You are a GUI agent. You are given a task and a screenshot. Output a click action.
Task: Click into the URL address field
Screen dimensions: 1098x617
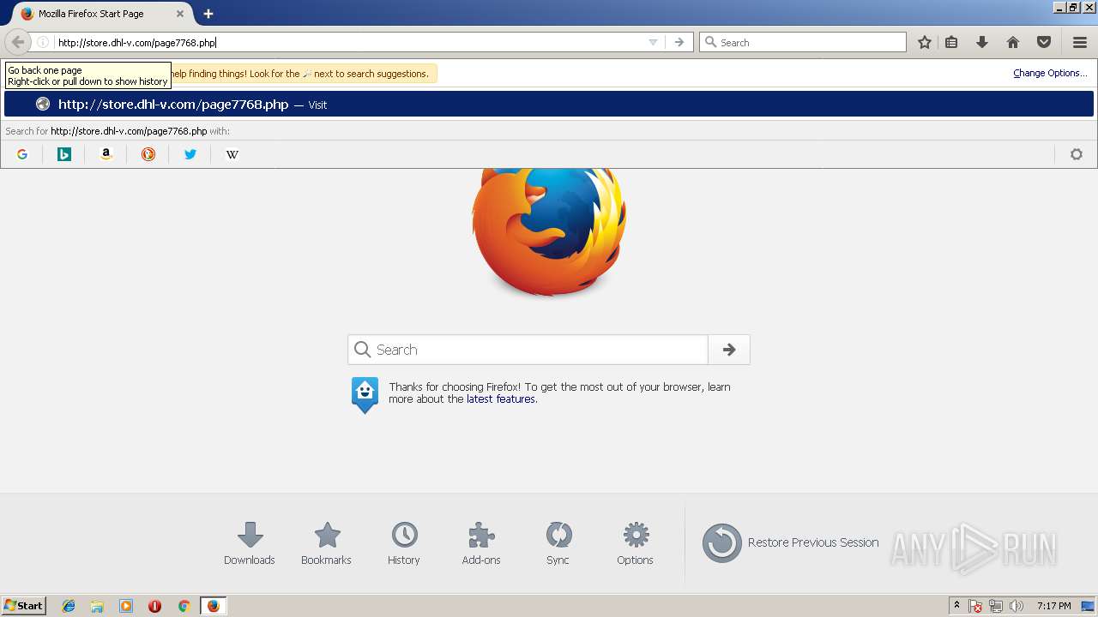350,42
